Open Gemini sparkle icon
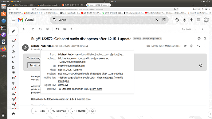This screenshot has height=119, width=212. click(x=191, y=20)
